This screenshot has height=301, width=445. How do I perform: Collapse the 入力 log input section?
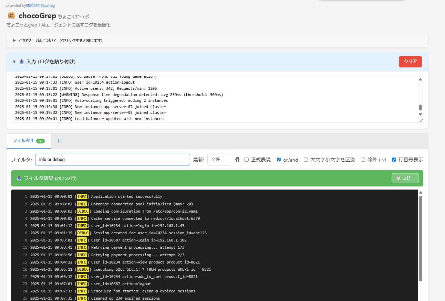coord(14,62)
